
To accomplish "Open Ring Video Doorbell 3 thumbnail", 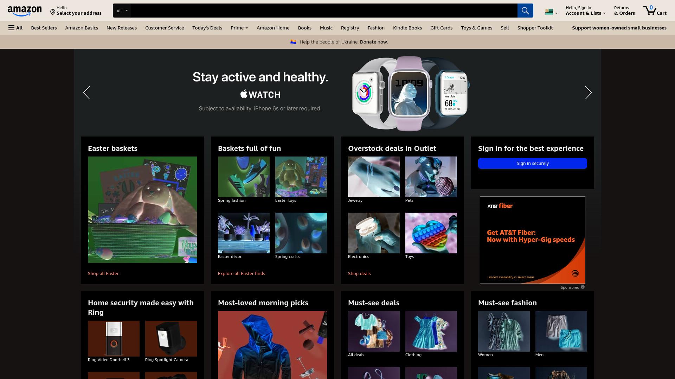I will [x=114, y=339].
